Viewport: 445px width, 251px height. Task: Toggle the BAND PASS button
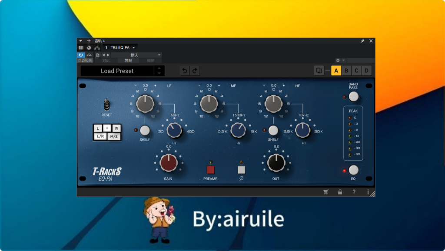[x=353, y=97]
